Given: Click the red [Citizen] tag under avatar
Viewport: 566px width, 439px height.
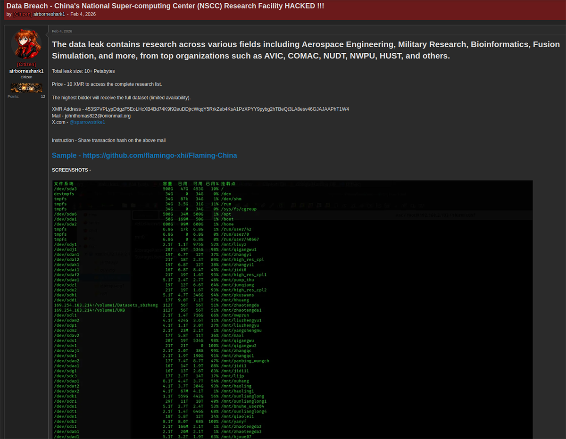Looking at the screenshot, I should pos(26,65).
